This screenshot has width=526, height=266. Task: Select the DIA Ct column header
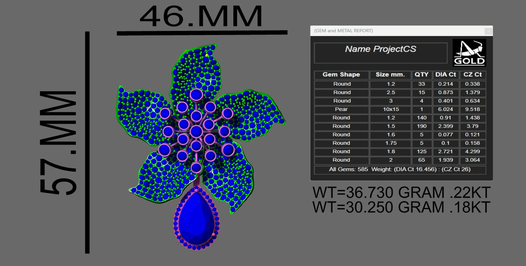coord(446,75)
